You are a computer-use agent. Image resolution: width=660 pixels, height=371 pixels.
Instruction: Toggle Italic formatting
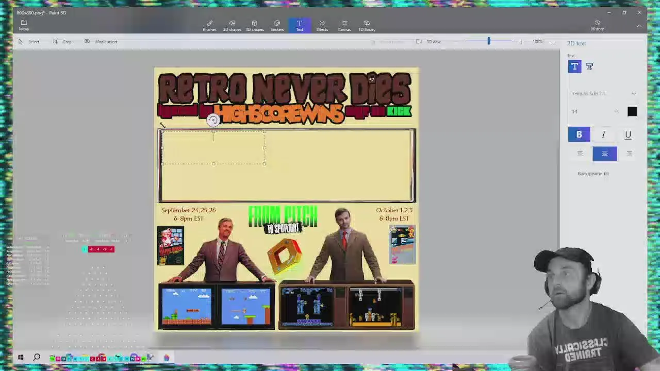pos(603,134)
